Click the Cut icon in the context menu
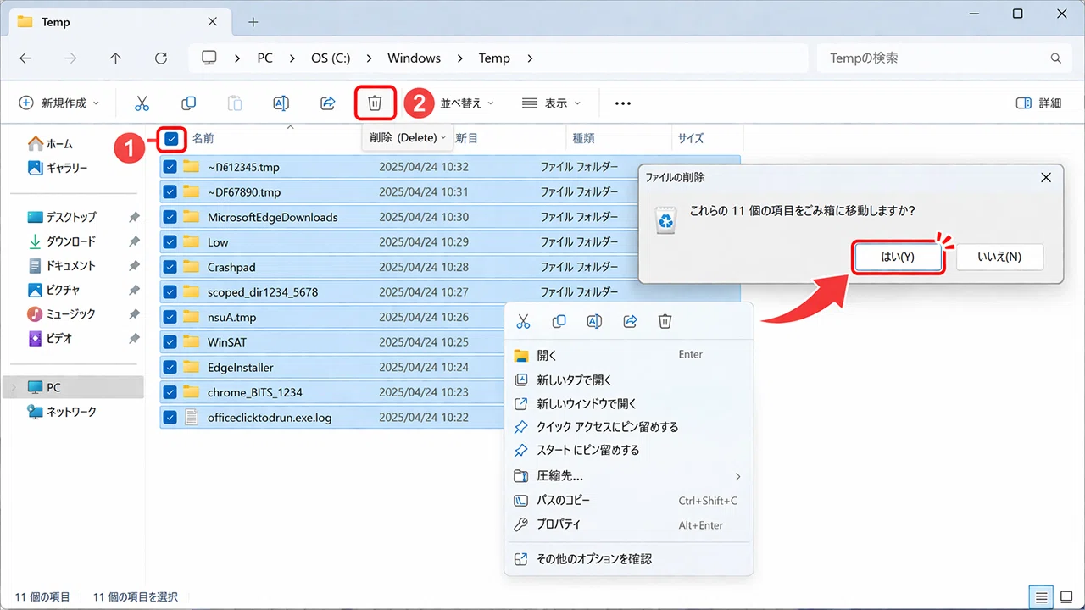The height and width of the screenshot is (610, 1085). tap(523, 321)
